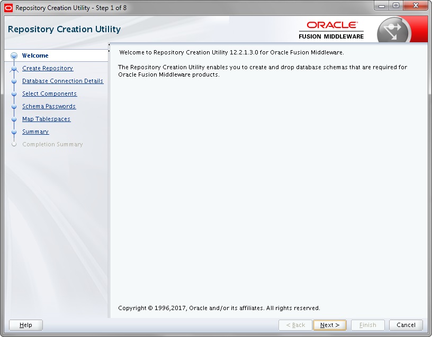Go to the Create Repository step
The width and height of the screenshot is (432, 337).
pyautogui.click(x=48, y=68)
